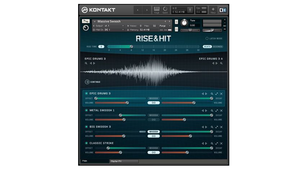Screen dimensions: 306x181
Task: Click the Quick load icon
Action: (x=165, y=10)
